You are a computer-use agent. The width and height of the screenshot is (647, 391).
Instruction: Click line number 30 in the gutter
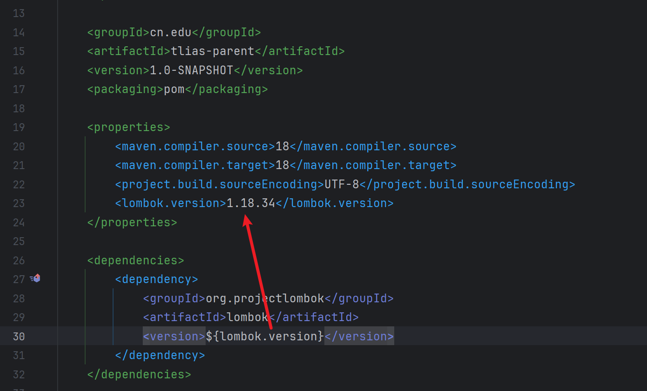click(19, 336)
